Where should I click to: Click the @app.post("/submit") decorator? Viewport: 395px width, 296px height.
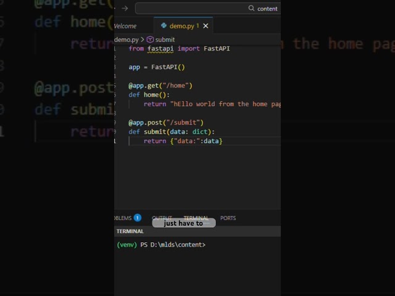click(x=166, y=123)
